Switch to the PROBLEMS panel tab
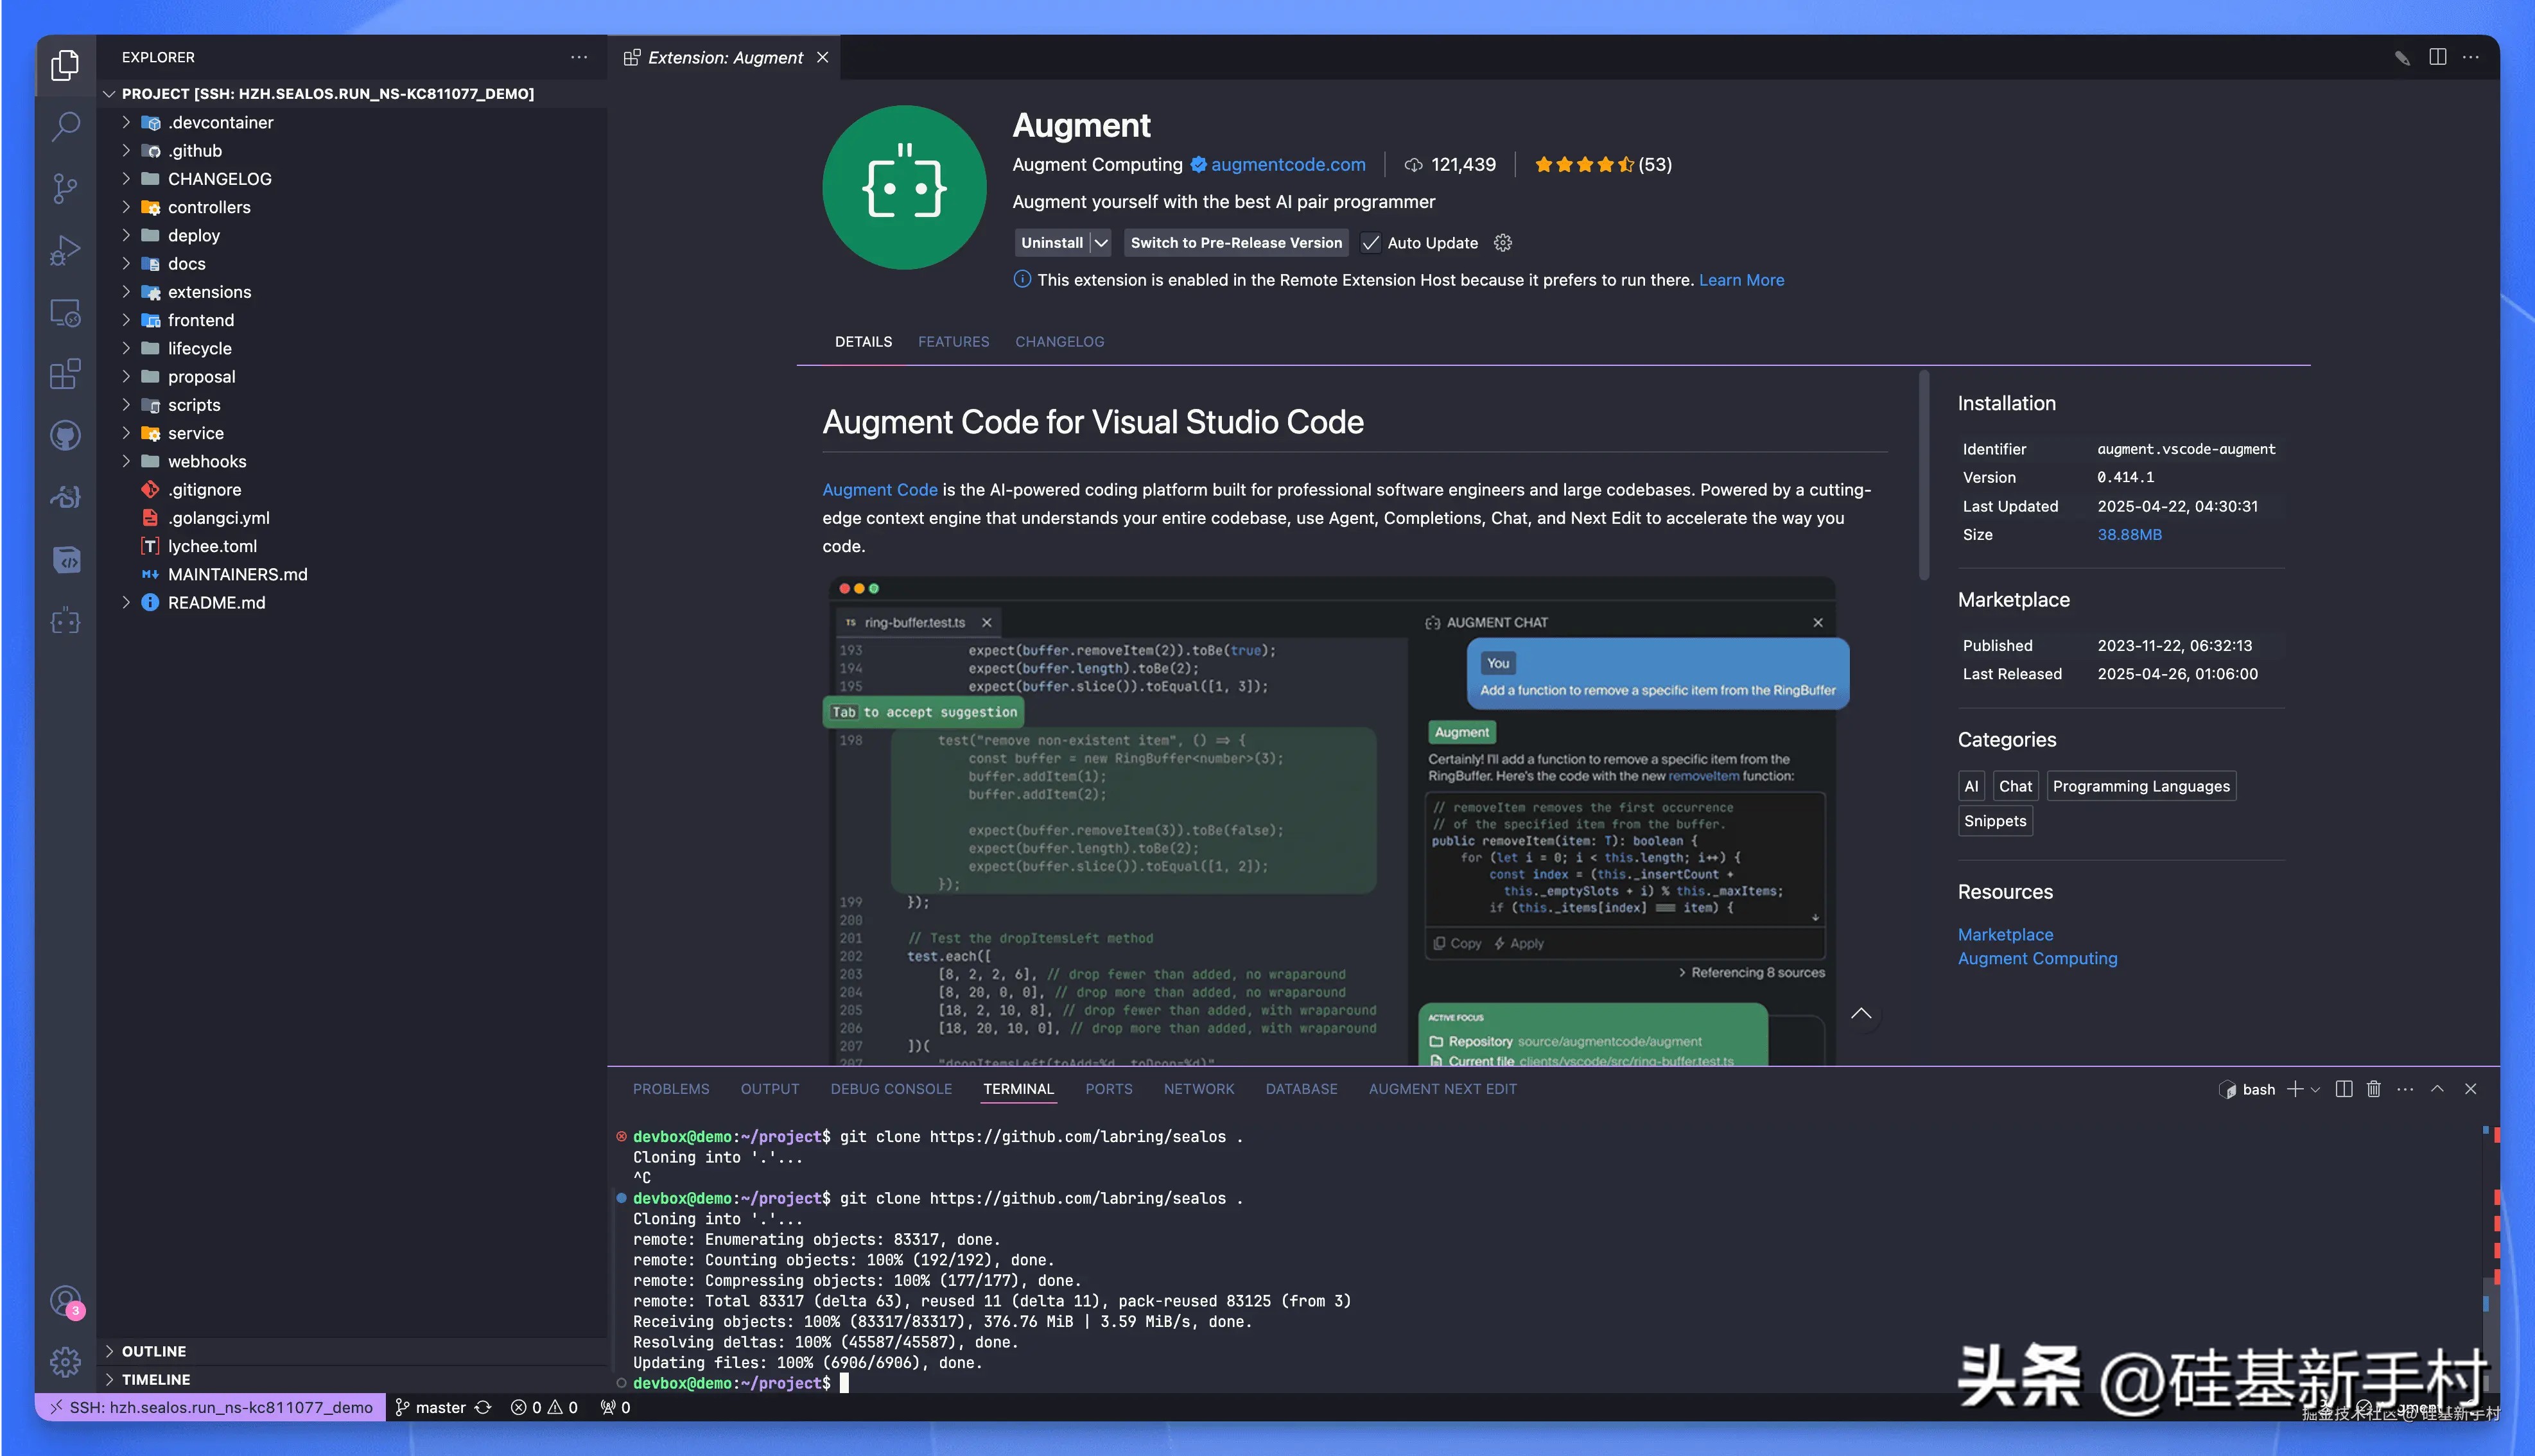2535x1456 pixels. click(670, 1089)
